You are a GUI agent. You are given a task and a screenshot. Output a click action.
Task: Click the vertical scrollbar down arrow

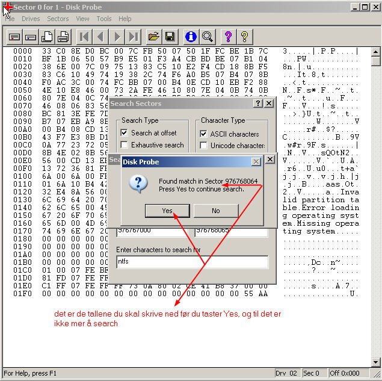pos(375,362)
